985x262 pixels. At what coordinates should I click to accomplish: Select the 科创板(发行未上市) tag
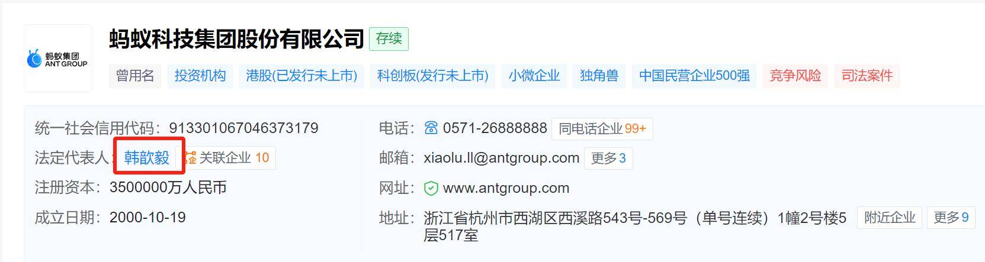pos(433,76)
